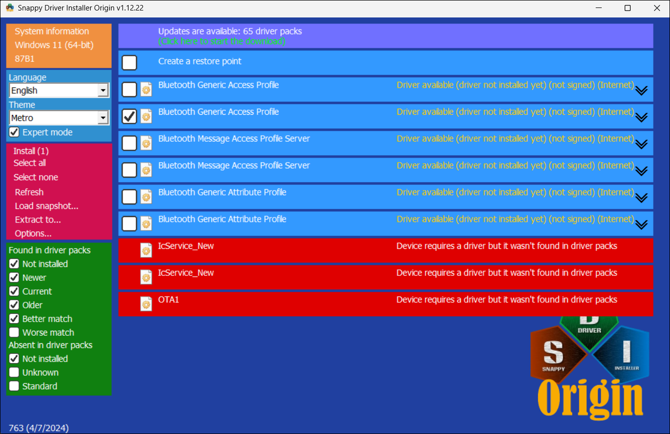Click Select none in the sidebar
The height and width of the screenshot is (434, 670).
pyautogui.click(x=35, y=177)
